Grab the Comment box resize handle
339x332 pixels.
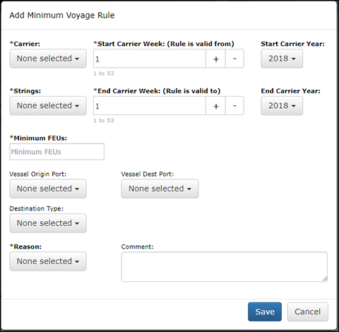(325, 279)
